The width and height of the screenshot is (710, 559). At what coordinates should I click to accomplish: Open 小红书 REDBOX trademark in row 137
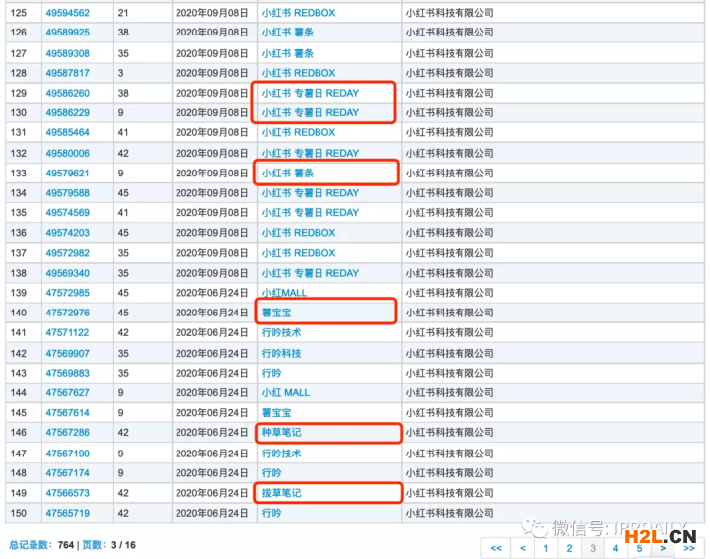(299, 253)
